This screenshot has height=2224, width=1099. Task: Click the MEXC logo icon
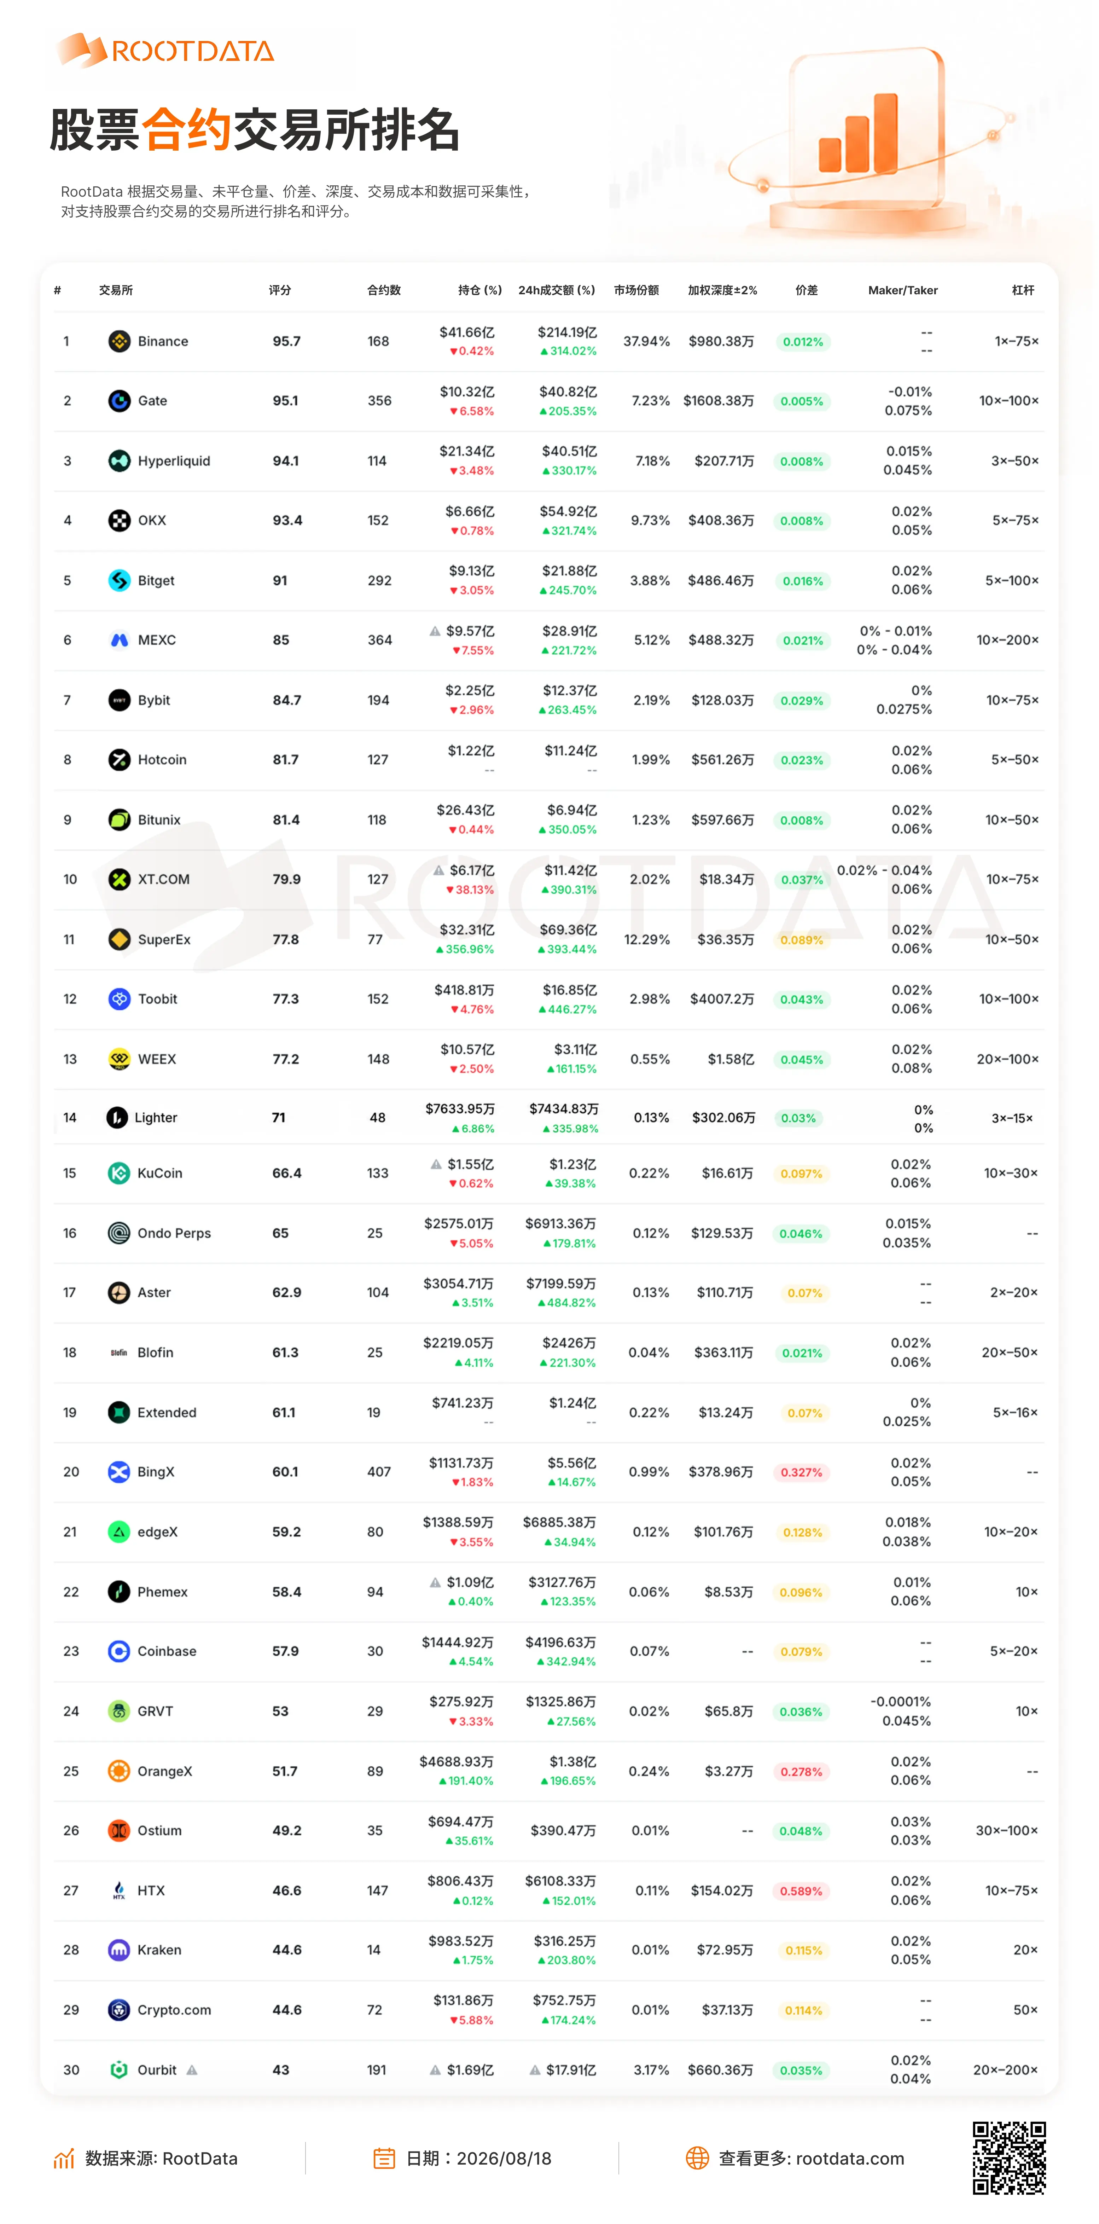point(119,640)
